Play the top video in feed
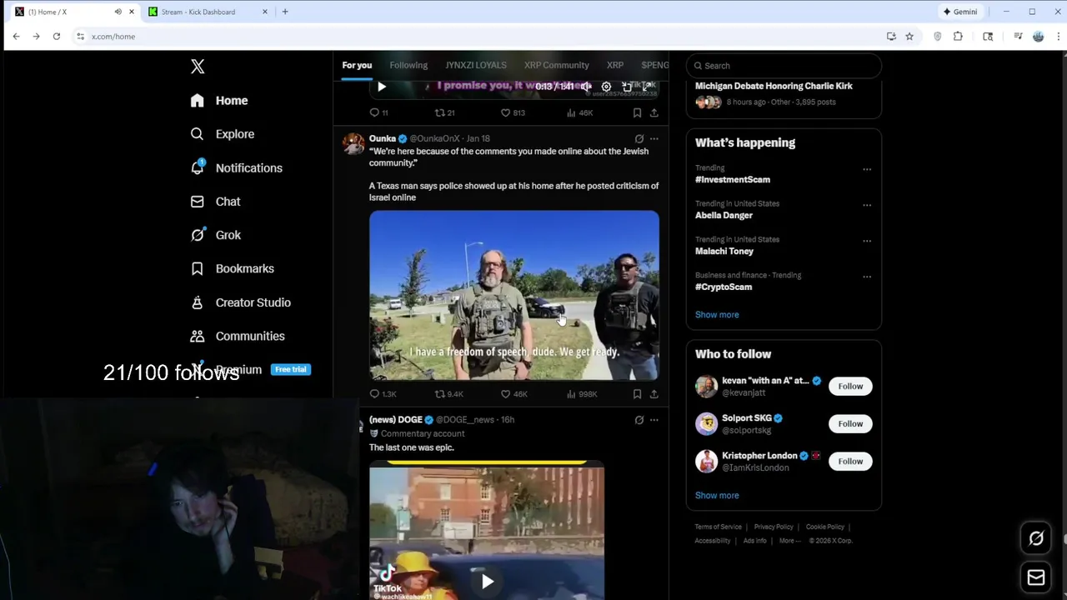The image size is (1067, 600). click(382, 87)
